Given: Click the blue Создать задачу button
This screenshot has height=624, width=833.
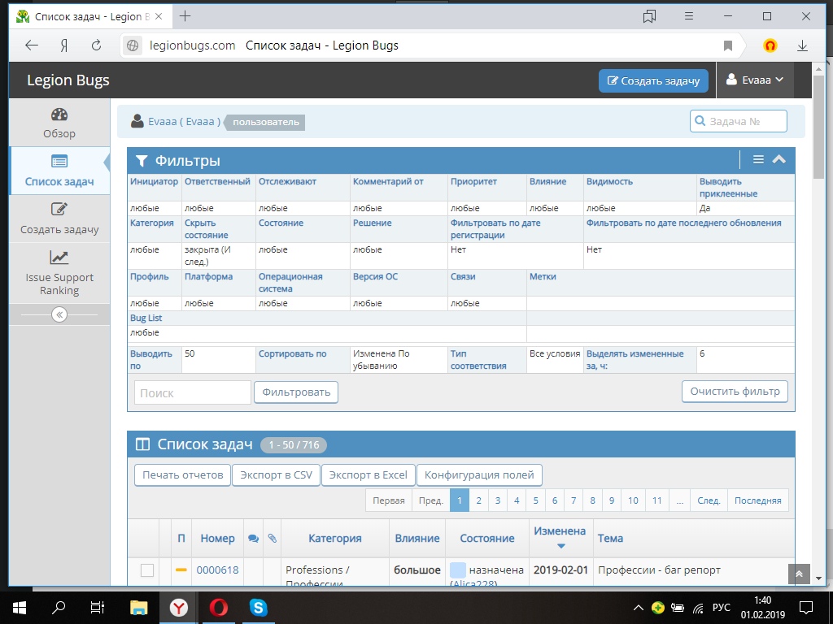Looking at the screenshot, I should (653, 81).
